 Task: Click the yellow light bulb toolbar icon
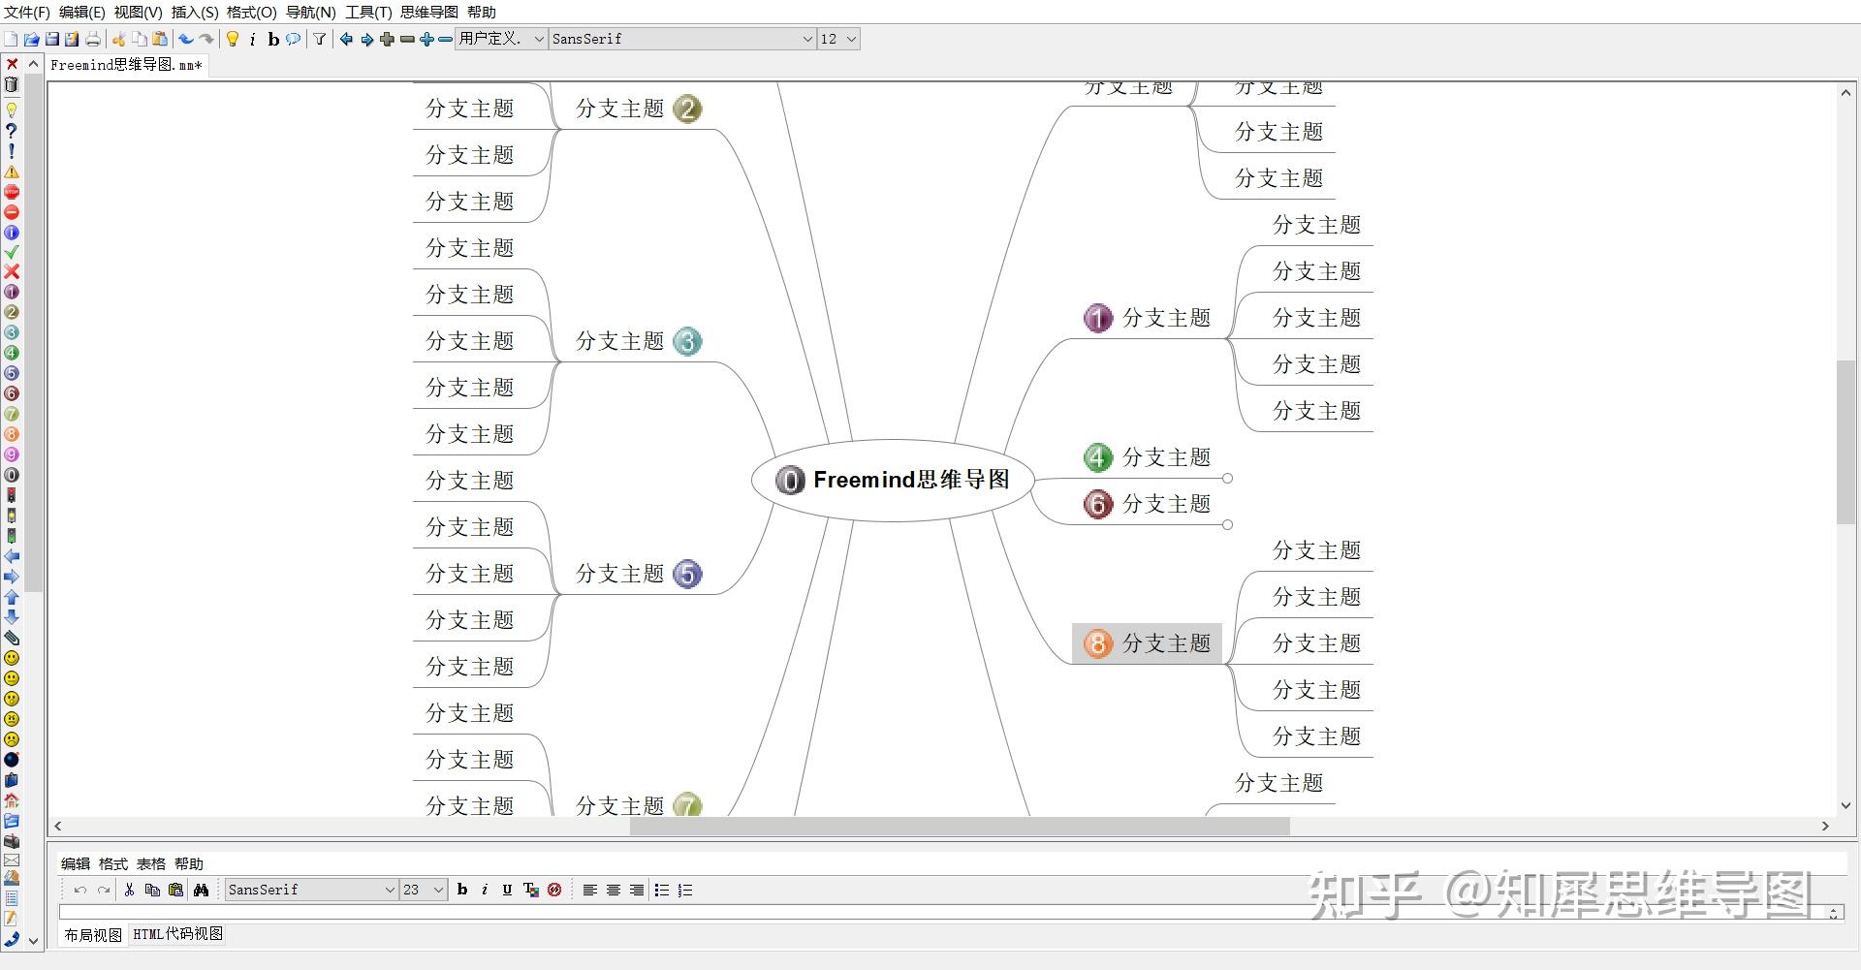click(233, 39)
